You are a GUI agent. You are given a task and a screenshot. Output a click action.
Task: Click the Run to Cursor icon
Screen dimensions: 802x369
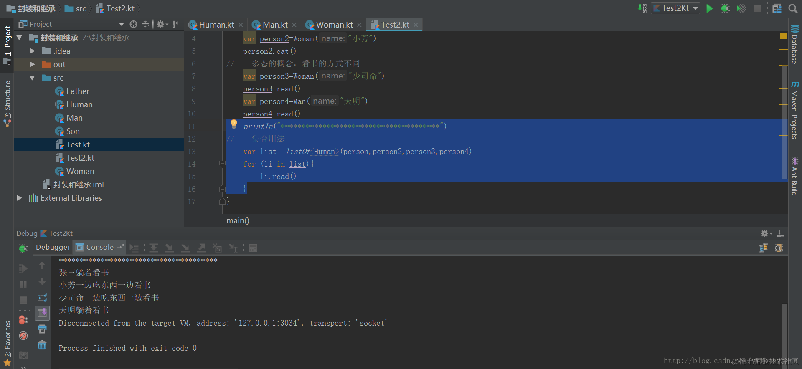233,248
